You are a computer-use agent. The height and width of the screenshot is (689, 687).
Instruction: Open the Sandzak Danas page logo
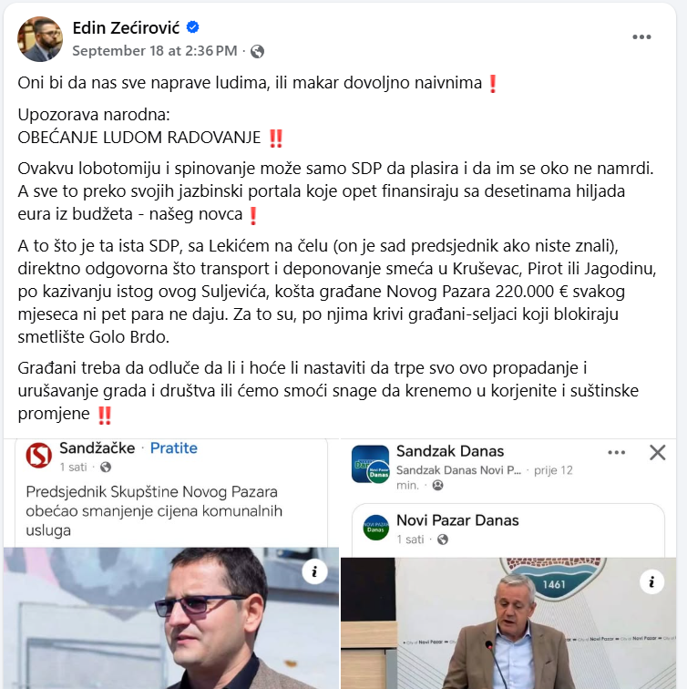370,464
